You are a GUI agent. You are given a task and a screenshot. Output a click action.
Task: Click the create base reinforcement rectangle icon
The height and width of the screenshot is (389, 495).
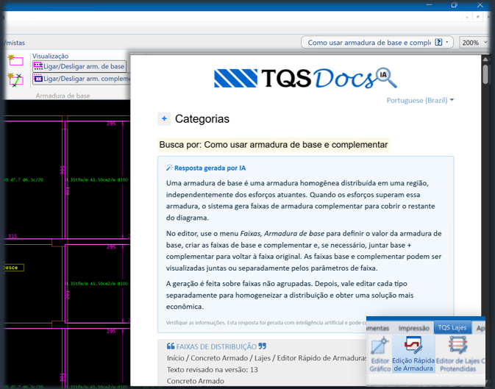15,60
